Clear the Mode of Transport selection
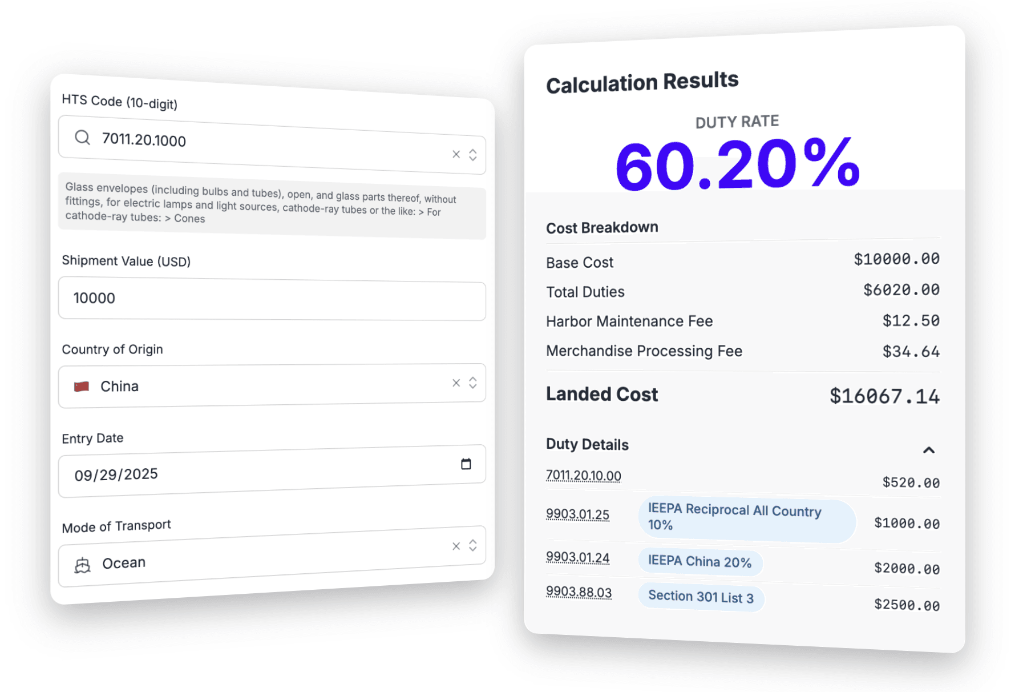Image resolution: width=1027 pixels, height=692 pixels. tap(456, 546)
